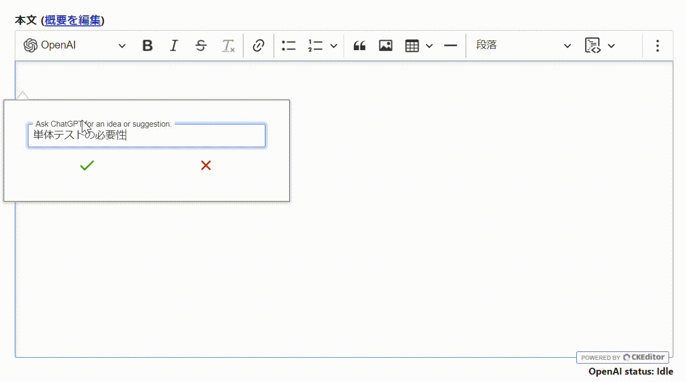Accept the ChatGPT prompt with green checkmark

pos(87,165)
